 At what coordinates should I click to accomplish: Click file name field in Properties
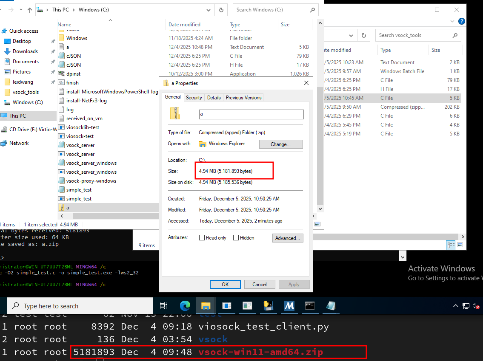(x=251, y=114)
